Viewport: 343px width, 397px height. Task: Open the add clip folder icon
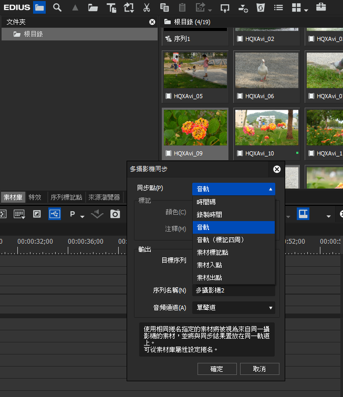click(93, 8)
